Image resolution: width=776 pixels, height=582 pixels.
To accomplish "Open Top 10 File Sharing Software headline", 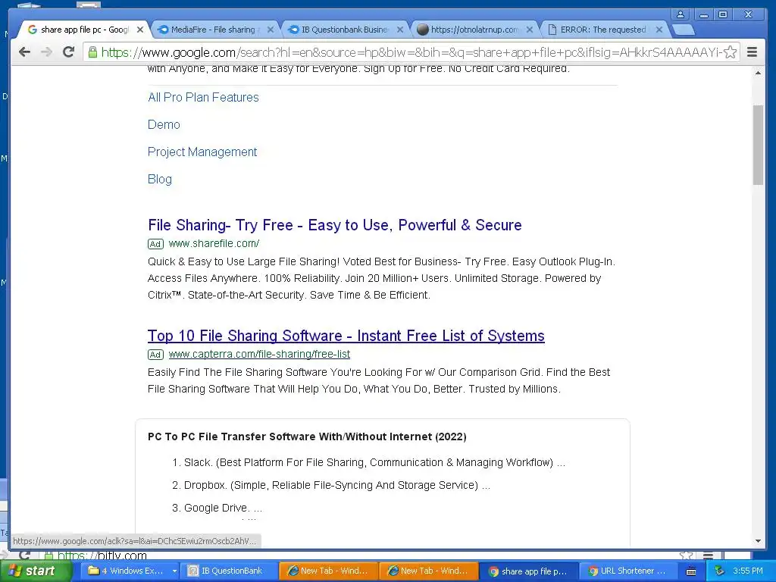I will point(346,336).
